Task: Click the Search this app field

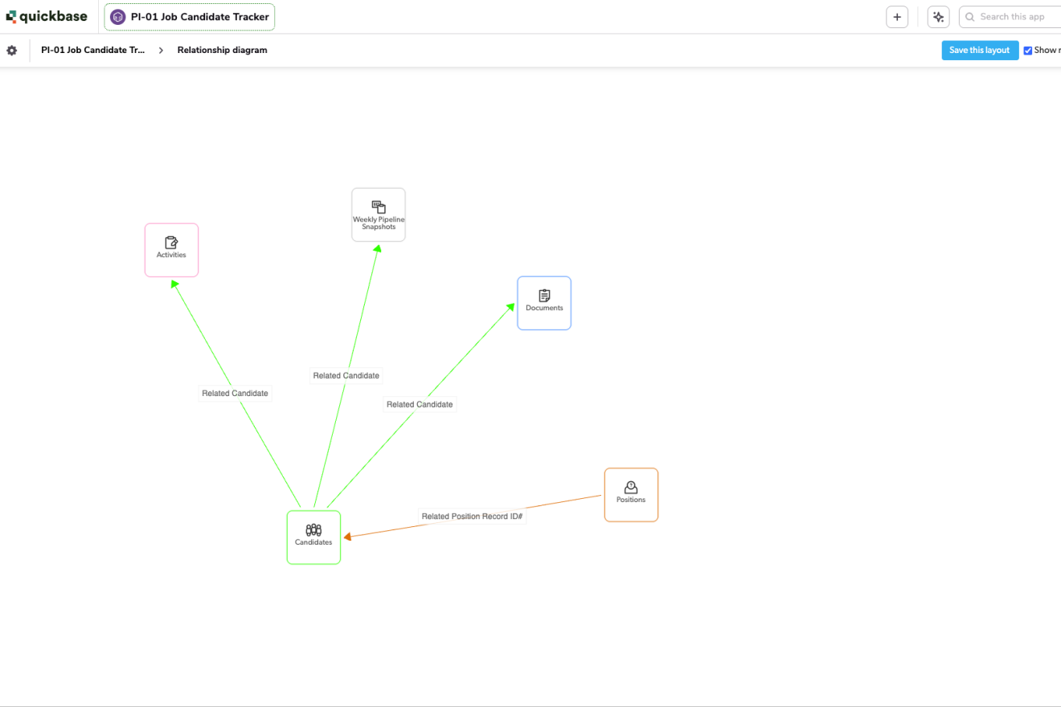Action: coord(1013,17)
